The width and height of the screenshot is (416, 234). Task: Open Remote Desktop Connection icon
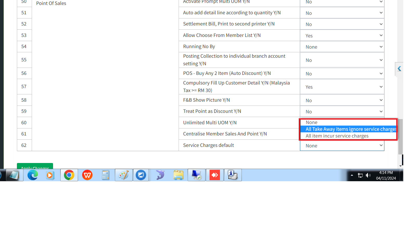[x=197, y=175]
